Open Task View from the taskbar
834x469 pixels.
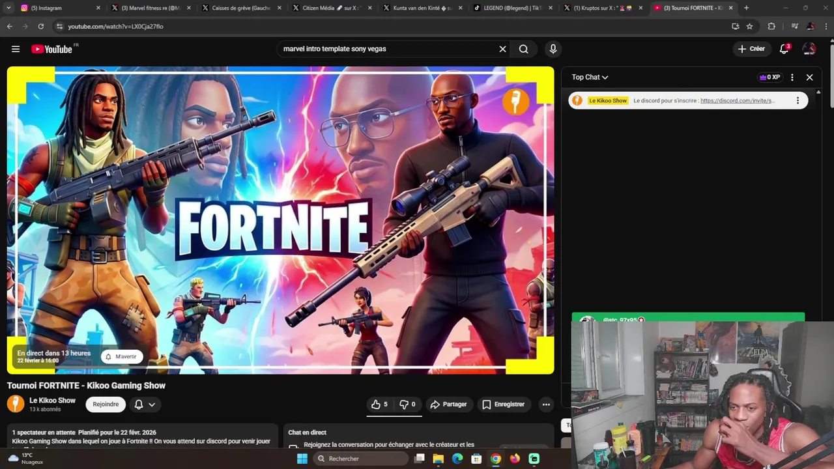pyautogui.click(x=419, y=459)
